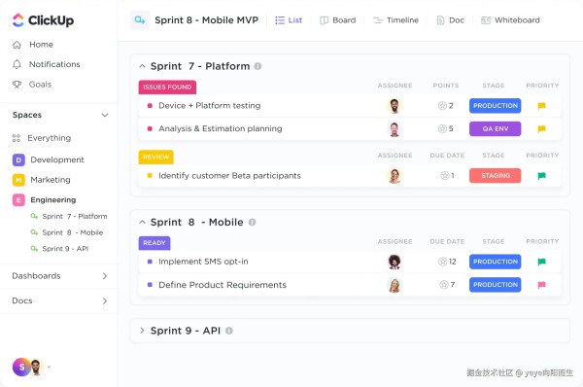The width and height of the screenshot is (583, 387).
Task: Click assignee avatar for Define Product Requirements
Action: coord(394,285)
